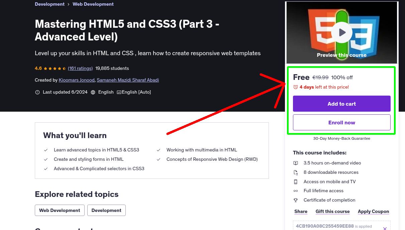
Task: Select the Development topic chip
Action: 106,210
